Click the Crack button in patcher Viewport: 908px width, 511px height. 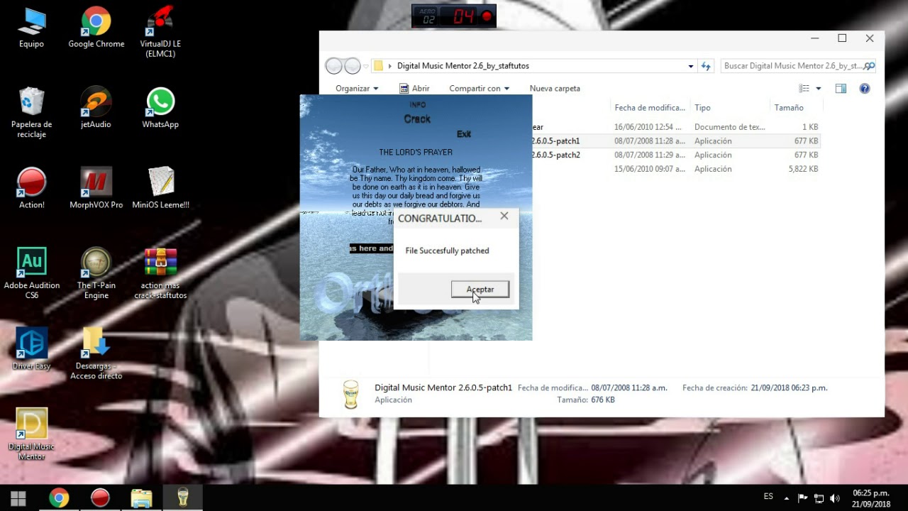coord(417,119)
